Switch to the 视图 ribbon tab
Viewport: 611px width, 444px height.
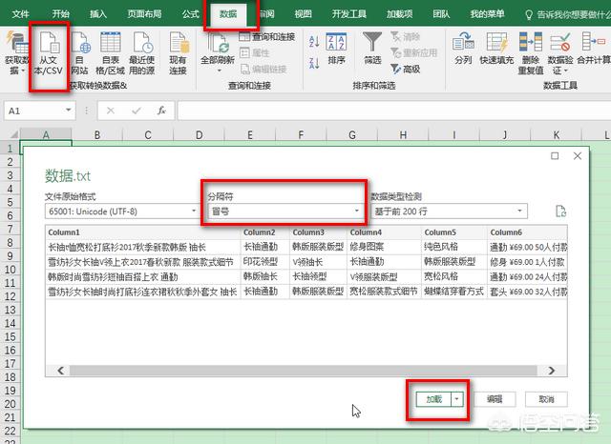[x=303, y=14]
